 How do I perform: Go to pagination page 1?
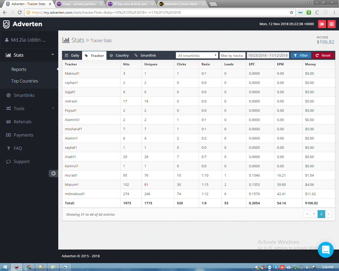pyautogui.click(x=314, y=214)
